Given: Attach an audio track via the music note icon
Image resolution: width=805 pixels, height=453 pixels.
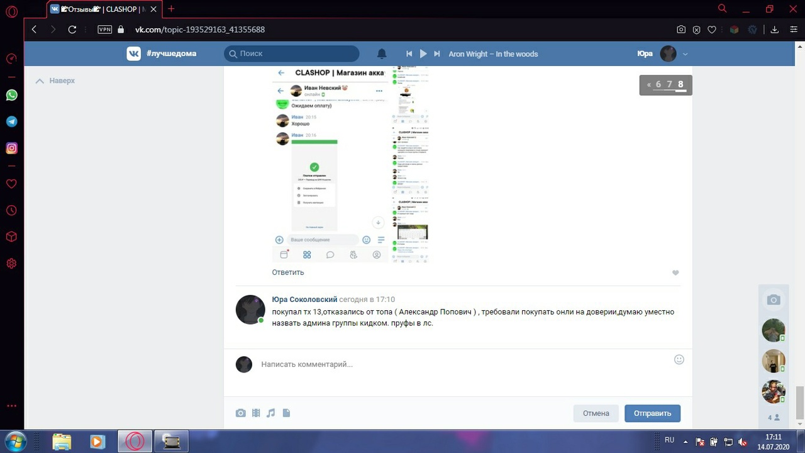Looking at the screenshot, I should tap(271, 413).
